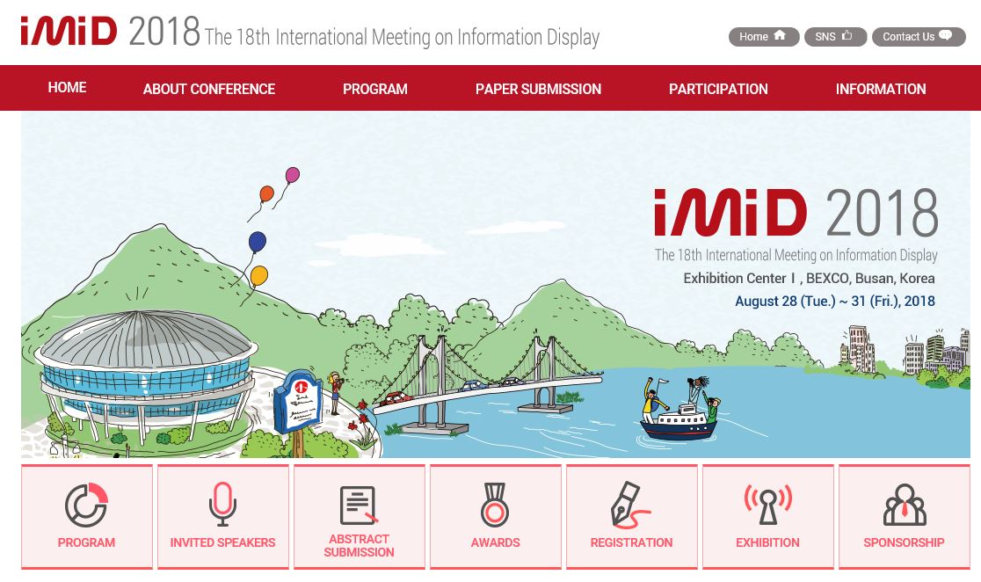Click the Awards medal icon
The image size is (981, 582).
click(x=495, y=505)
